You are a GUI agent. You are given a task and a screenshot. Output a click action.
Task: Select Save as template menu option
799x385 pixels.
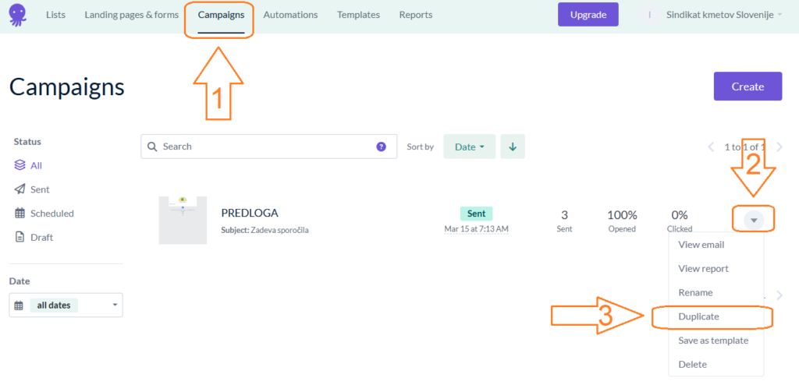click(x=713, y=341)
